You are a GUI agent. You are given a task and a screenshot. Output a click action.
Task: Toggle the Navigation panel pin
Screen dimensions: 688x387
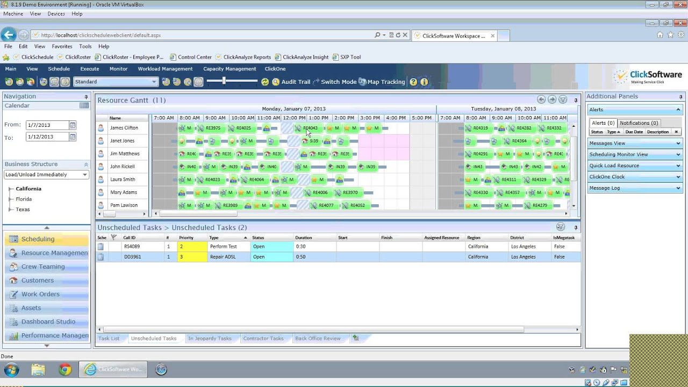coord(86,97)
